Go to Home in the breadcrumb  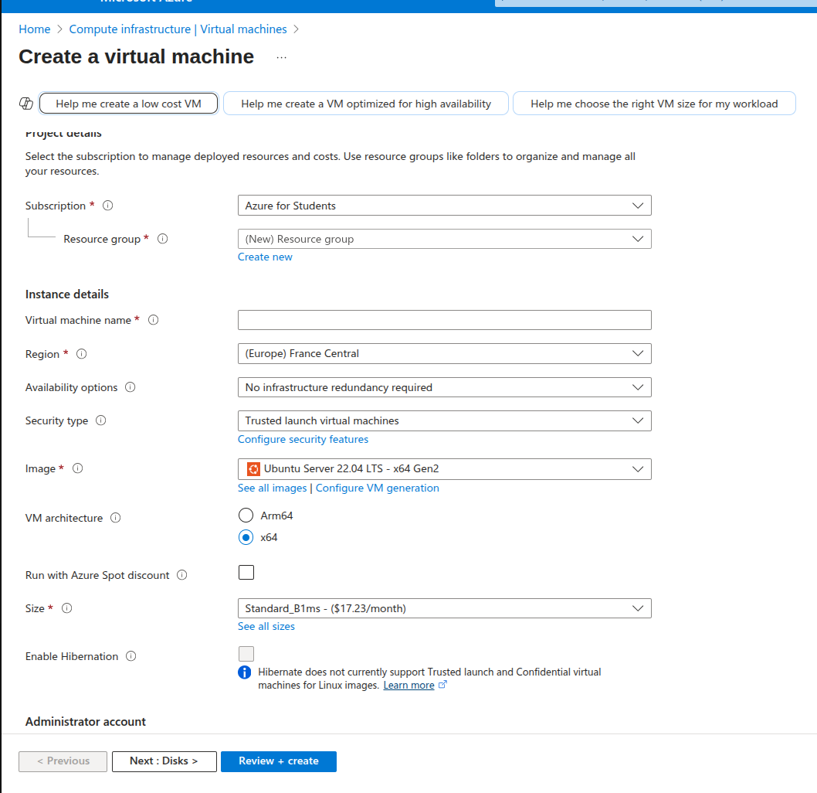click(34, 29)
